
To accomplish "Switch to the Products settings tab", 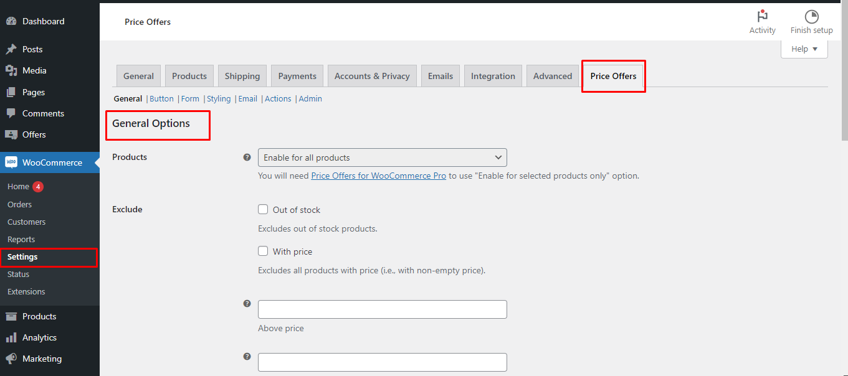I will 189,76.
